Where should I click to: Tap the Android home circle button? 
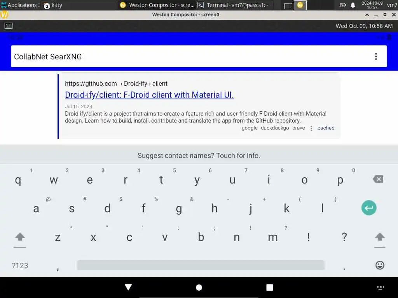click(x=199, y=288)
